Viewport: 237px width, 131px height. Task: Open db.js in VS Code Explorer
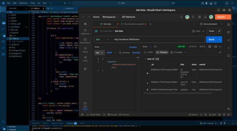pyautogui.click(x=13, y=48)
